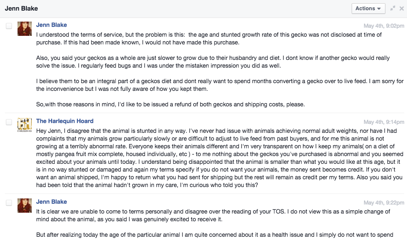Click The Harlequin Hoard logo avatar

[25, 125]
